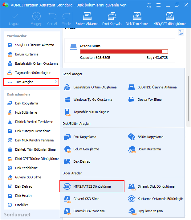Select the G:Yeni Birim drive icon
The image size is (191, 220).
pyautogui.click(x=74, y=47)
